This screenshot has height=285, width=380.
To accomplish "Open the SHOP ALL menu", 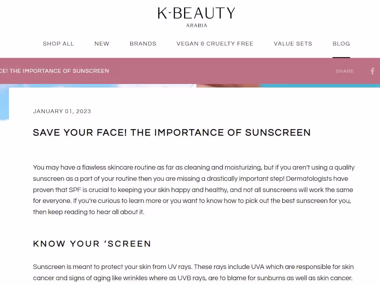I will [x=58, y=44].
